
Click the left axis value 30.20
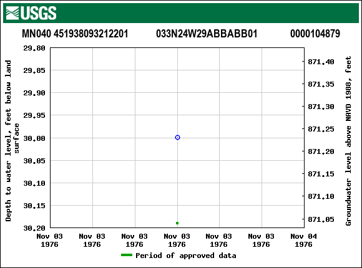point(34,228)
